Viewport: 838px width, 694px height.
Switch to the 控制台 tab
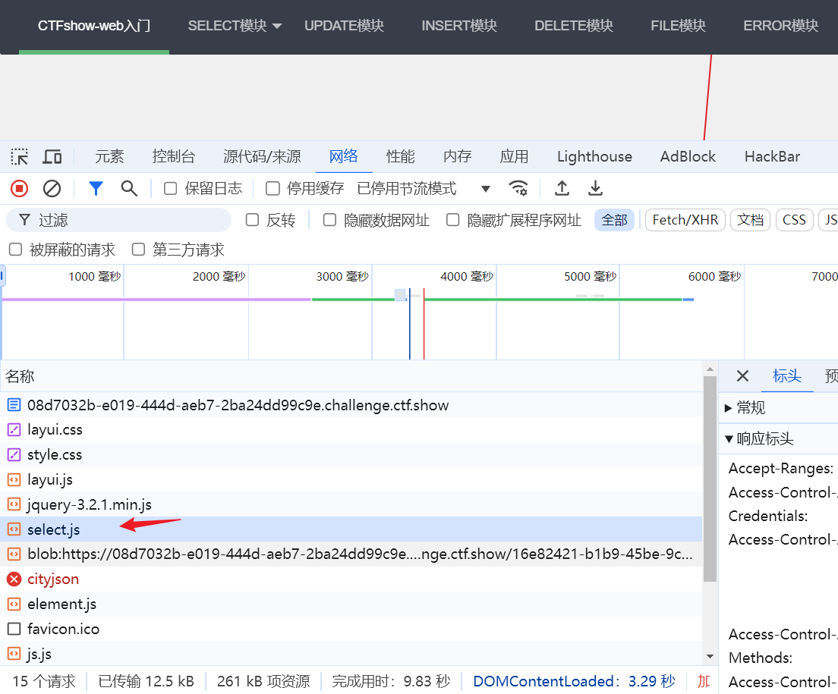(x=173, y=156)
